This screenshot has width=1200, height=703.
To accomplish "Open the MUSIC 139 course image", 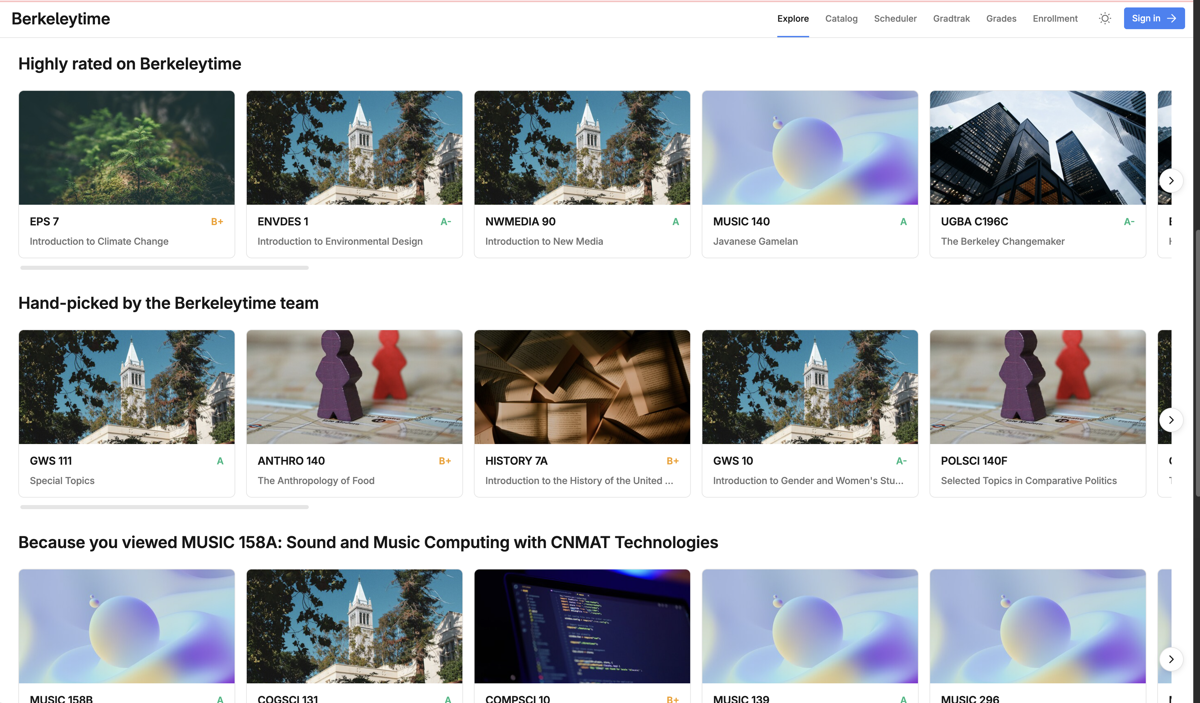I will [810, 626].
